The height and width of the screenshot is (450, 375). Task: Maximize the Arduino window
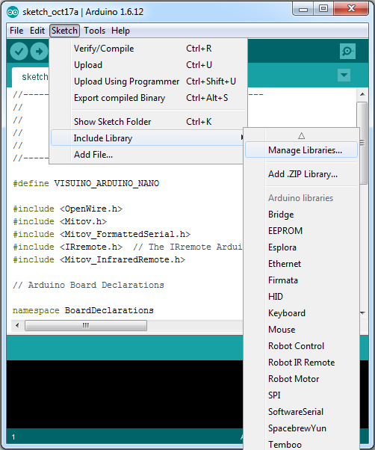coord(323,9)
